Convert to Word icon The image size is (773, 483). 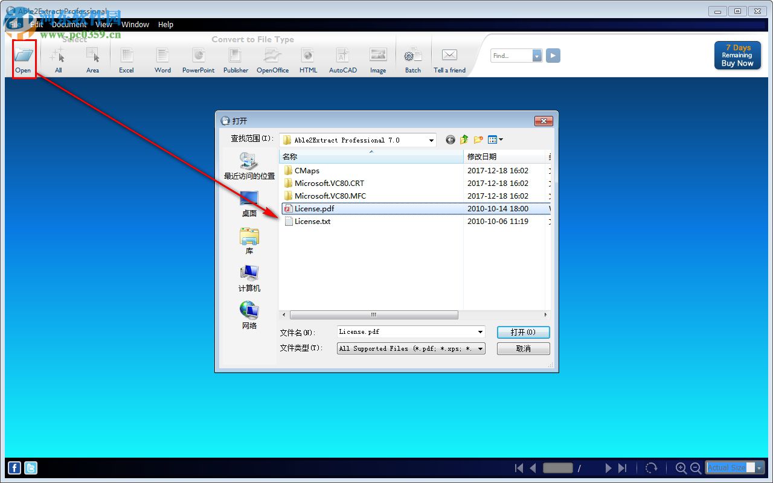(x=162, y=56)
